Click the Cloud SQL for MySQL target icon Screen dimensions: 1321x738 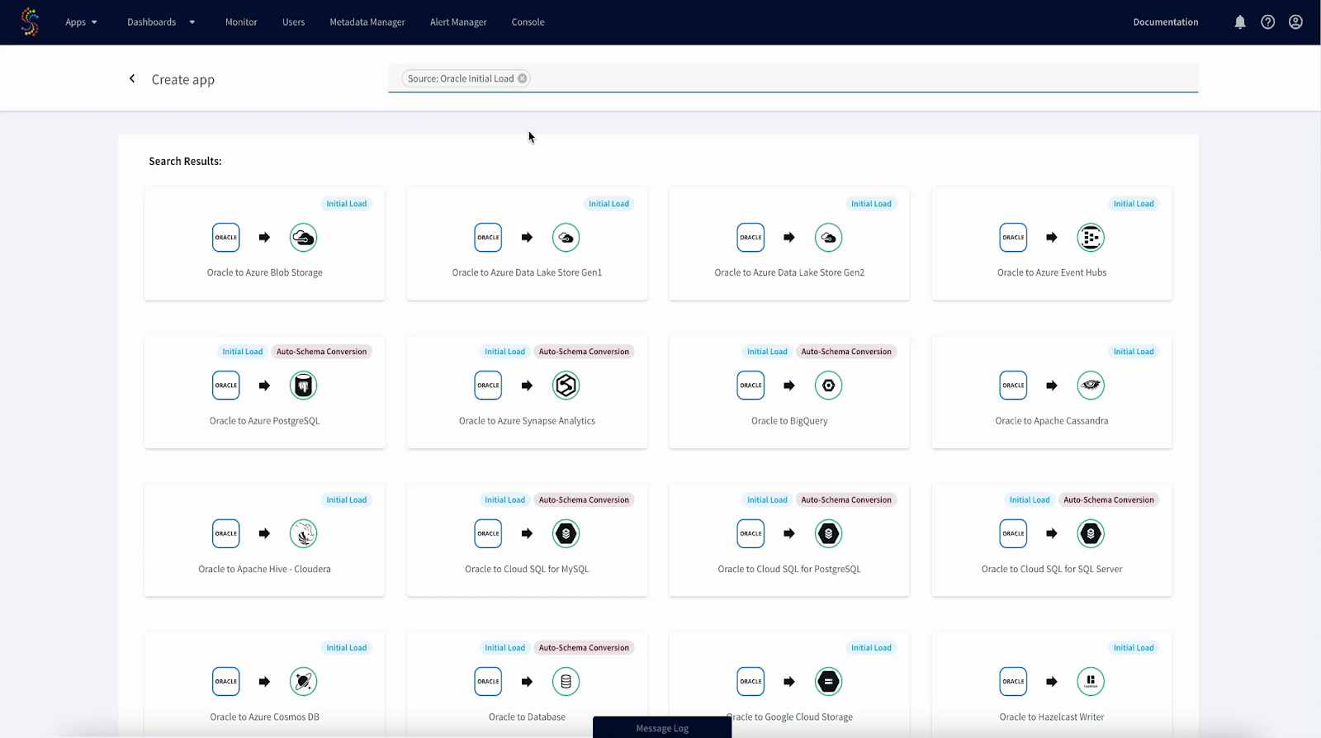566,534
